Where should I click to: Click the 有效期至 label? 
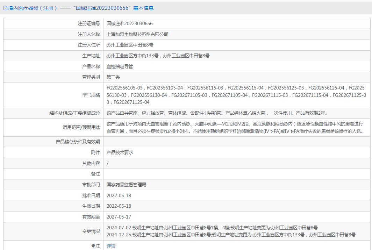tap(91, 217)
